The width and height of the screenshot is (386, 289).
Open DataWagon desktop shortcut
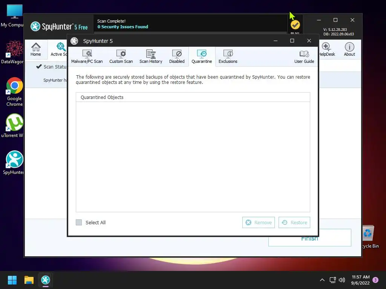(x=12, y=52)
